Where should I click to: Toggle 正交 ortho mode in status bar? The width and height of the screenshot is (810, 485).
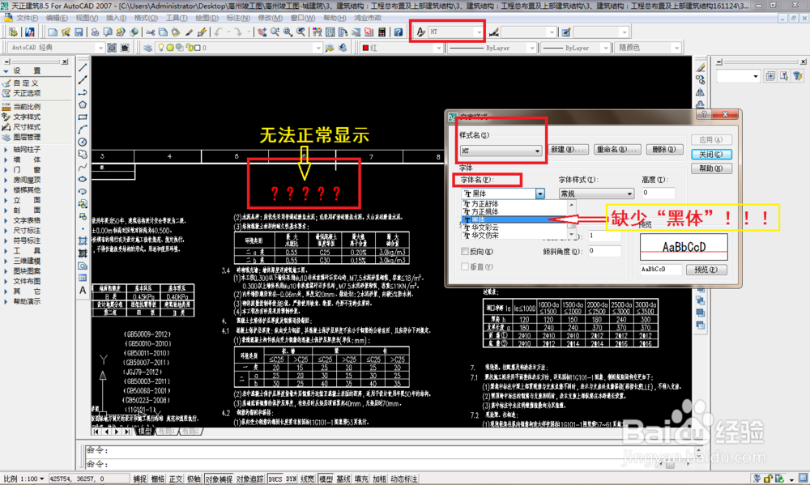tap(176, 479)
